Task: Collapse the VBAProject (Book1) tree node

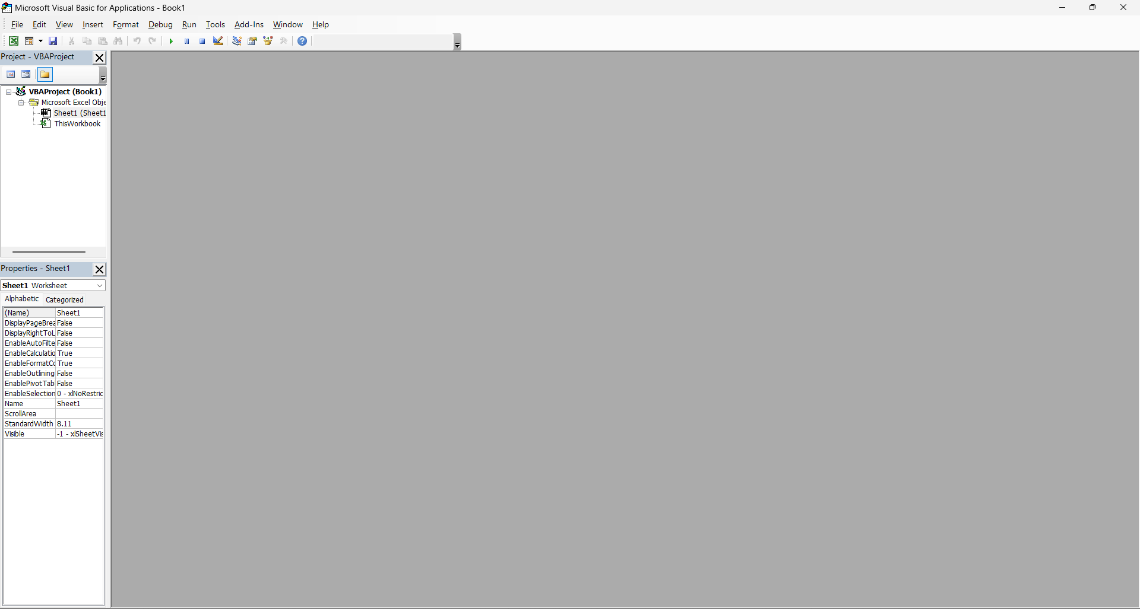Action: (x=9, y=92)
